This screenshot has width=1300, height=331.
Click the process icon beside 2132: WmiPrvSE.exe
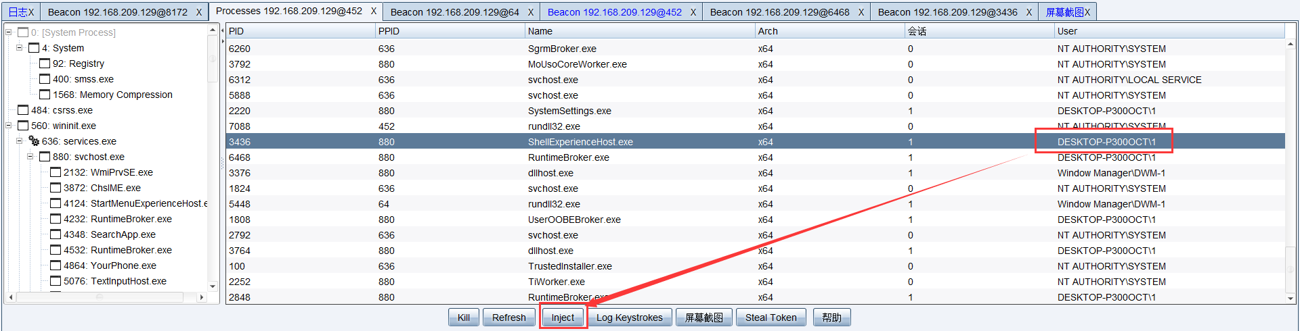click(x=56, y=172)
